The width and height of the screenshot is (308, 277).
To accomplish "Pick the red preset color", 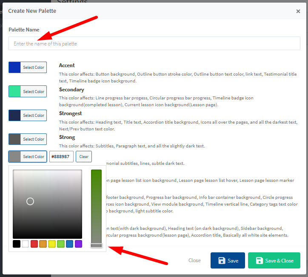I will pos(34,244).
